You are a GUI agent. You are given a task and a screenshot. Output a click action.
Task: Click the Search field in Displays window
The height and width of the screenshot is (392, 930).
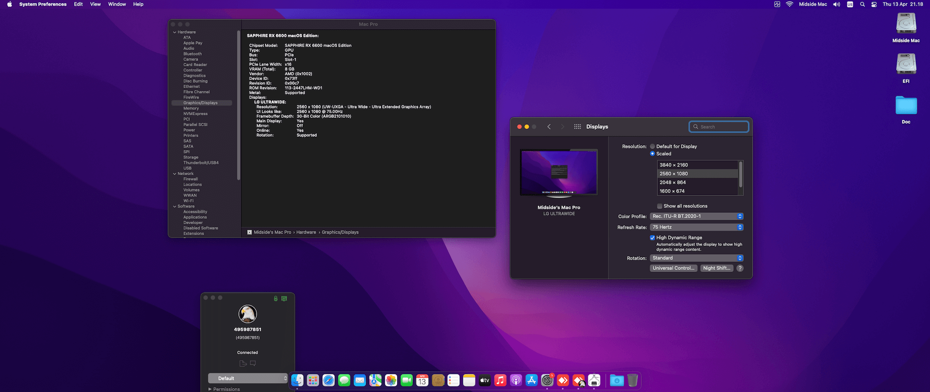click(x=719, y=127)
